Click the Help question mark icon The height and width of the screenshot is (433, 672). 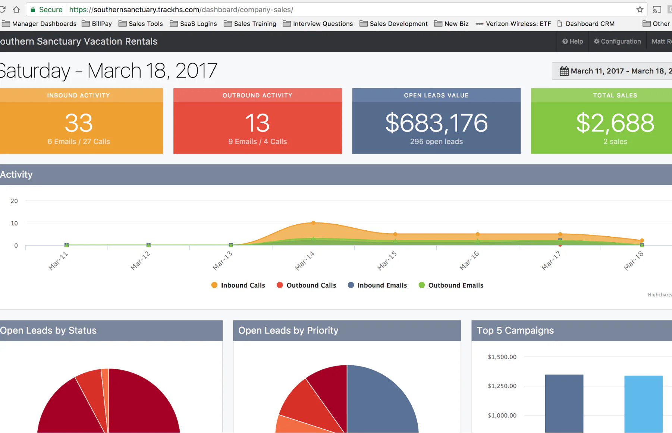coord(565,41)
